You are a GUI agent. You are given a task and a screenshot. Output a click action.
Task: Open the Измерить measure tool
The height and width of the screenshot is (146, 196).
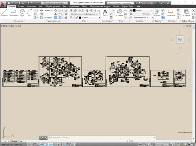click(x=171, y=13)
